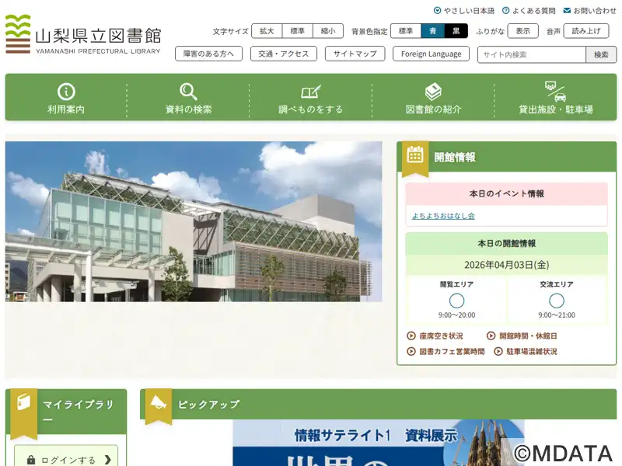Viewport: 622px width, 466px height.
Task: Open the サイトマップ menu item
Action: click(355, 54)
